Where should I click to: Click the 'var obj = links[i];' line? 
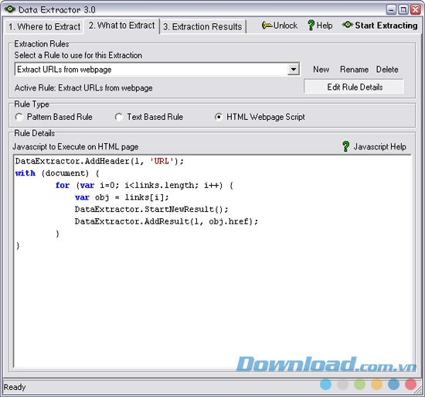[x=122, y=197]
